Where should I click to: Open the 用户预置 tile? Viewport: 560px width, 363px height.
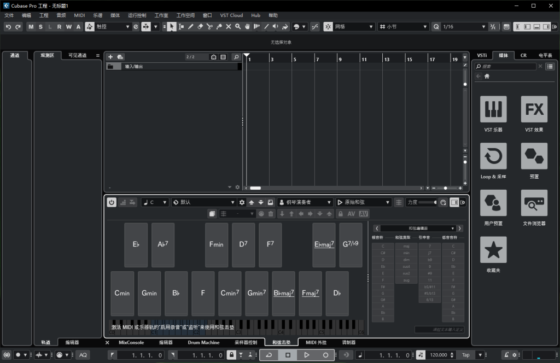click(493, 203)
